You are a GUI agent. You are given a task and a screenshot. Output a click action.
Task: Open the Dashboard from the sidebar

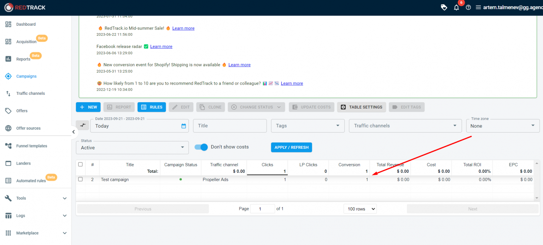coord(25,24)
